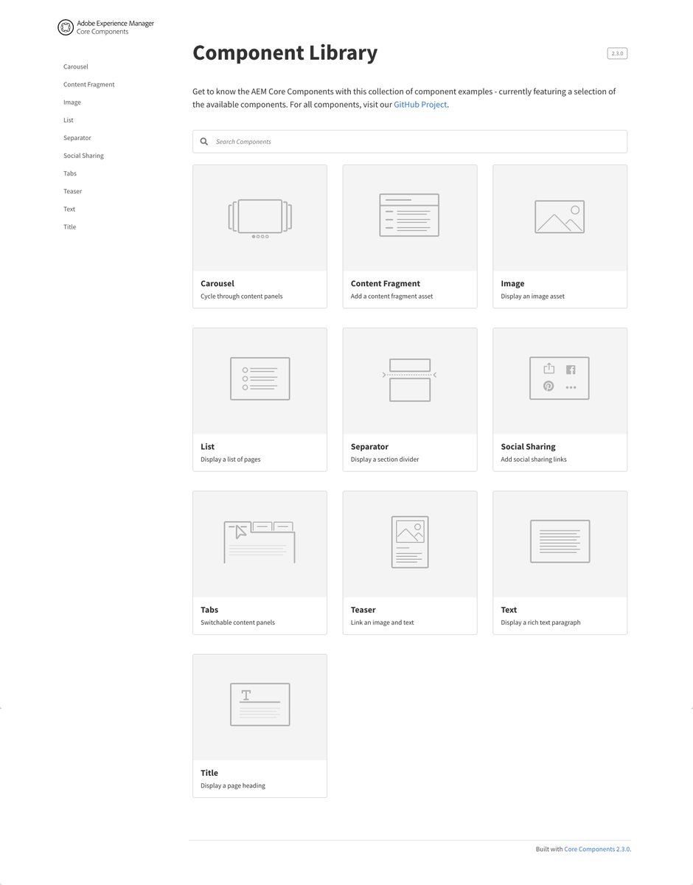The width and height of the screenshot is (693, 885).
Task: Click the Adobe Experience Manager logo
Action: 65,27
